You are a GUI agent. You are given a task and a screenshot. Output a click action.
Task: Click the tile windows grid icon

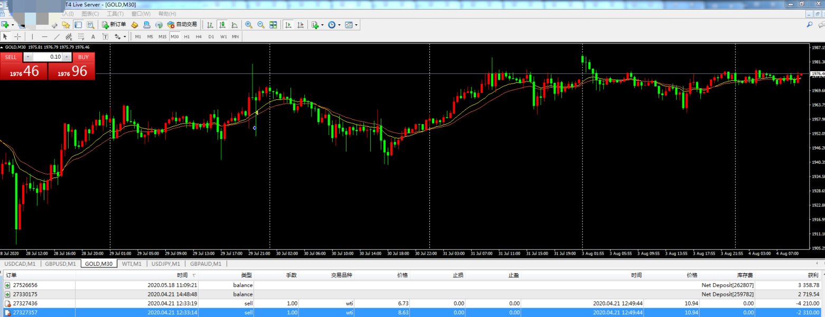click(273, 25)
